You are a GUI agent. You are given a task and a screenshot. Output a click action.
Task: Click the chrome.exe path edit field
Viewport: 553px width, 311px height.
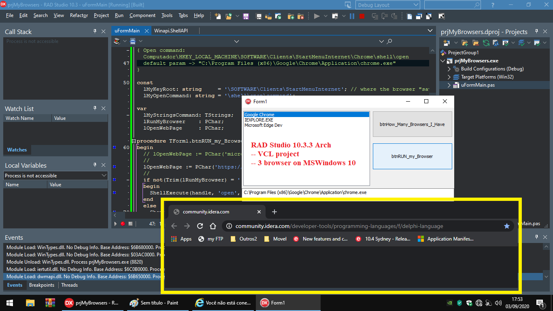tap(348, 192)
